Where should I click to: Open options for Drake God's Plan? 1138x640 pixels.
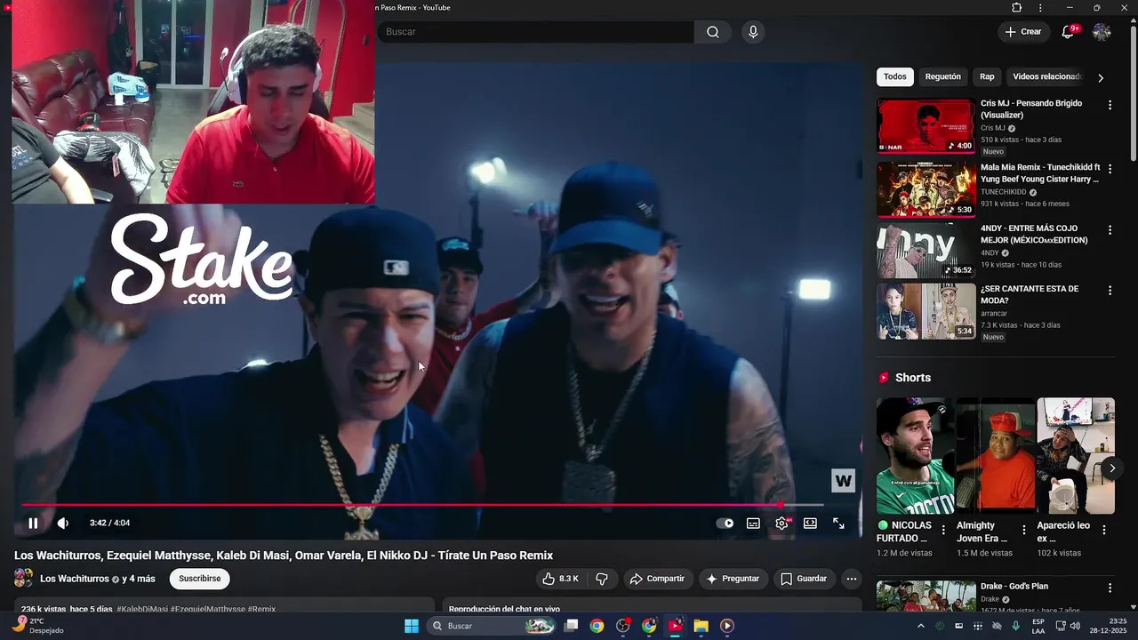click(x=1110, y=588)
